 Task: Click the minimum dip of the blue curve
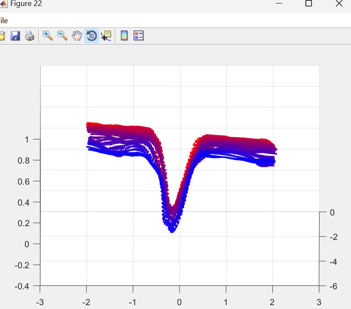coord(172,230)
